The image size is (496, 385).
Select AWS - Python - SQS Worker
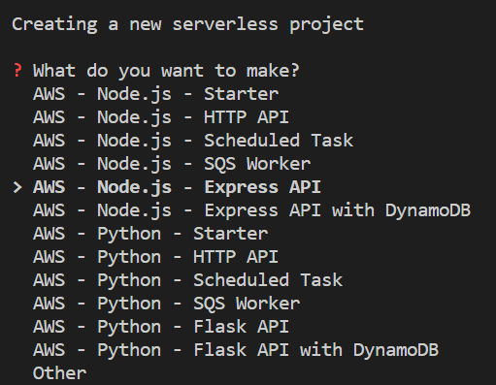click(x=166, y=304)
